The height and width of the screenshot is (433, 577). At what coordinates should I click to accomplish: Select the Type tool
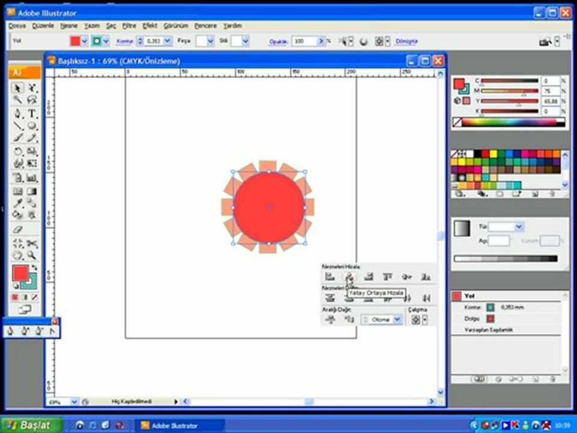(x=32, y=114)
